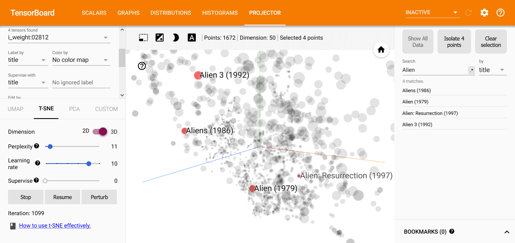This screenshot has width=515, height=243.
Task: Open the Color by dropdown
Action: (80, 60)
